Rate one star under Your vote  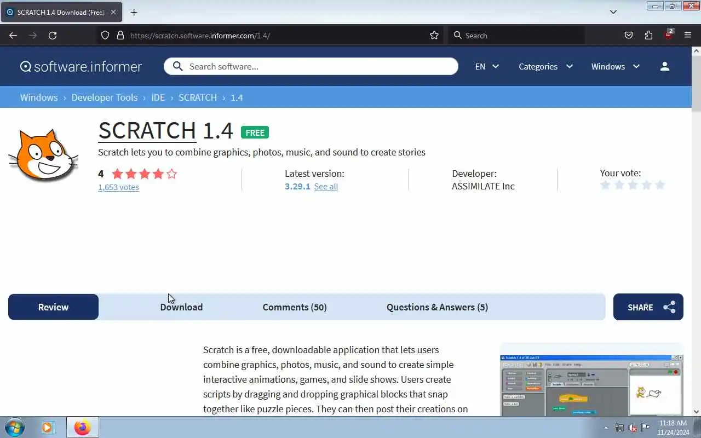coord(606,185)
